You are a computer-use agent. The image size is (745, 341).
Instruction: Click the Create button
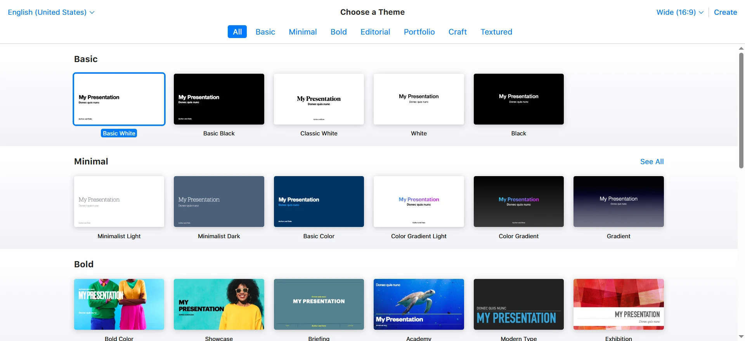(725, 12)
